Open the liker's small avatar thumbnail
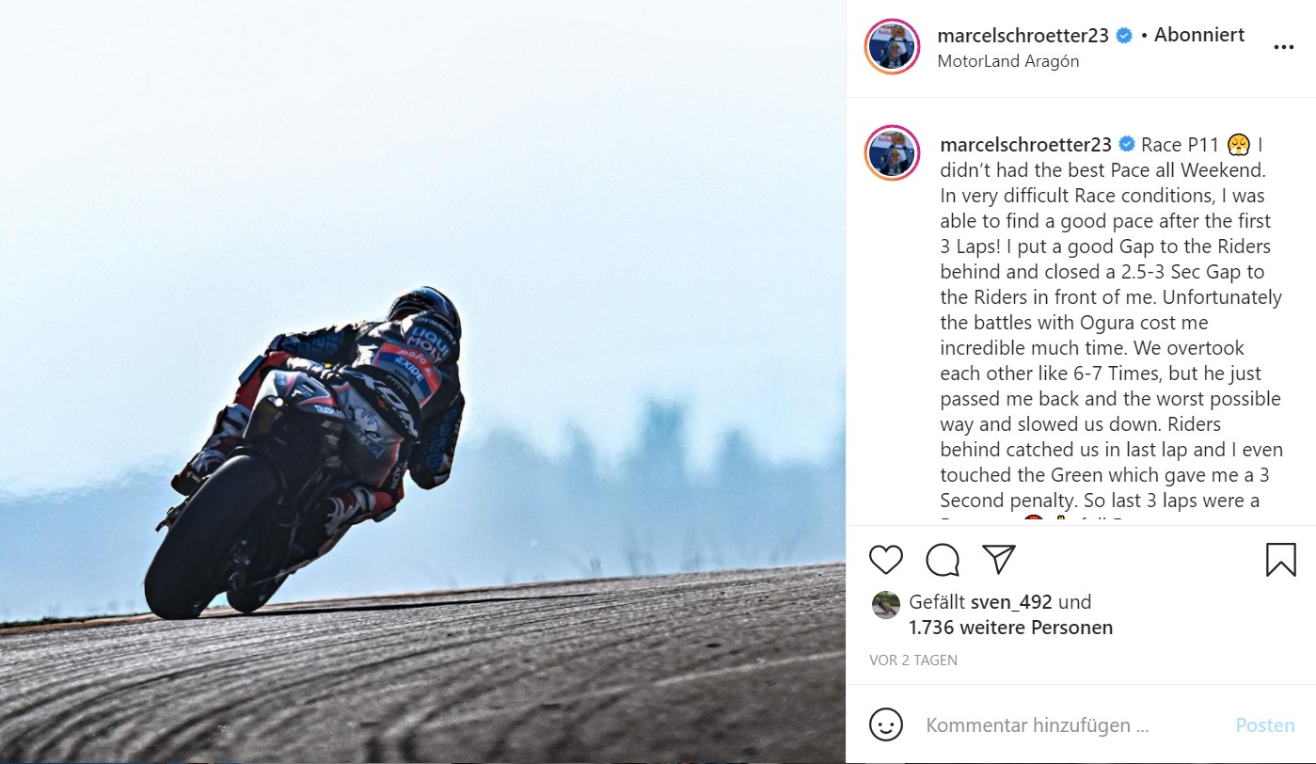Image resolution: width=1316 pixels, height=764 pixels. [885, 604]
